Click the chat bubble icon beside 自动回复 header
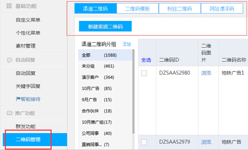This screenshot has height=150, width=248. point(9,60)
